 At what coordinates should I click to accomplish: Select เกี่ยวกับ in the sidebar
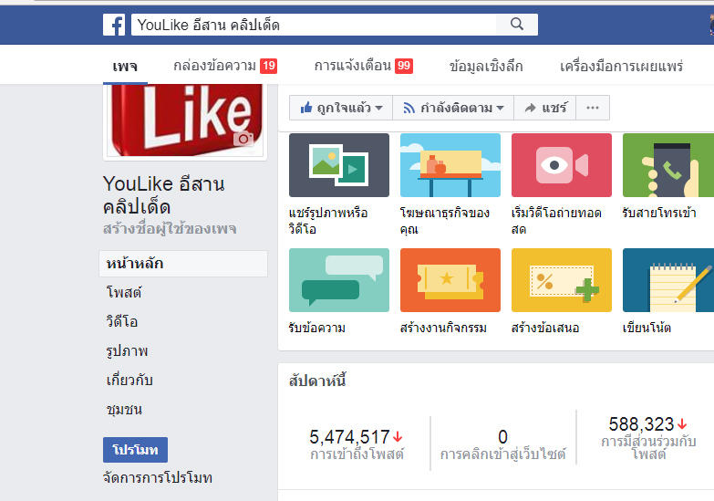(x=129, y=381)
